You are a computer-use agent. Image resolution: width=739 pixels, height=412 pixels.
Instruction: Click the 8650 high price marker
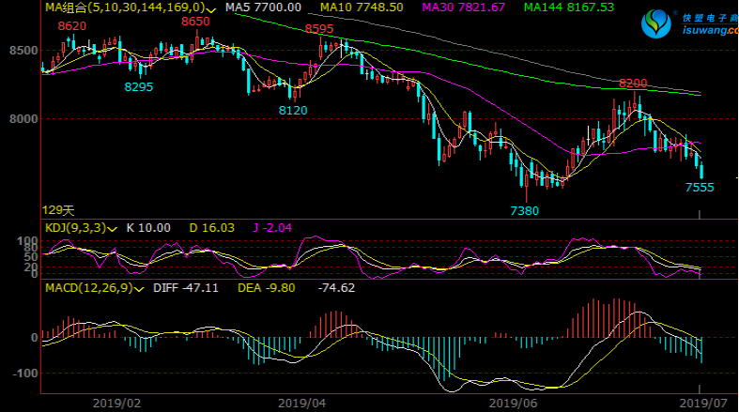pyautogui.click(x=195, y=21)
